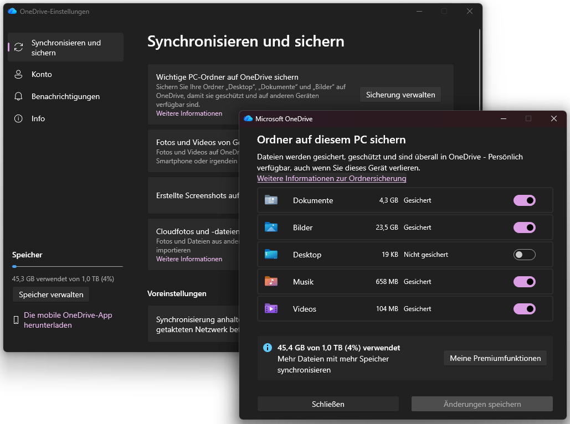
Task: Click the Erstellte Screenshots settings card
Action: pyautogui.click(x=193, y=195)
